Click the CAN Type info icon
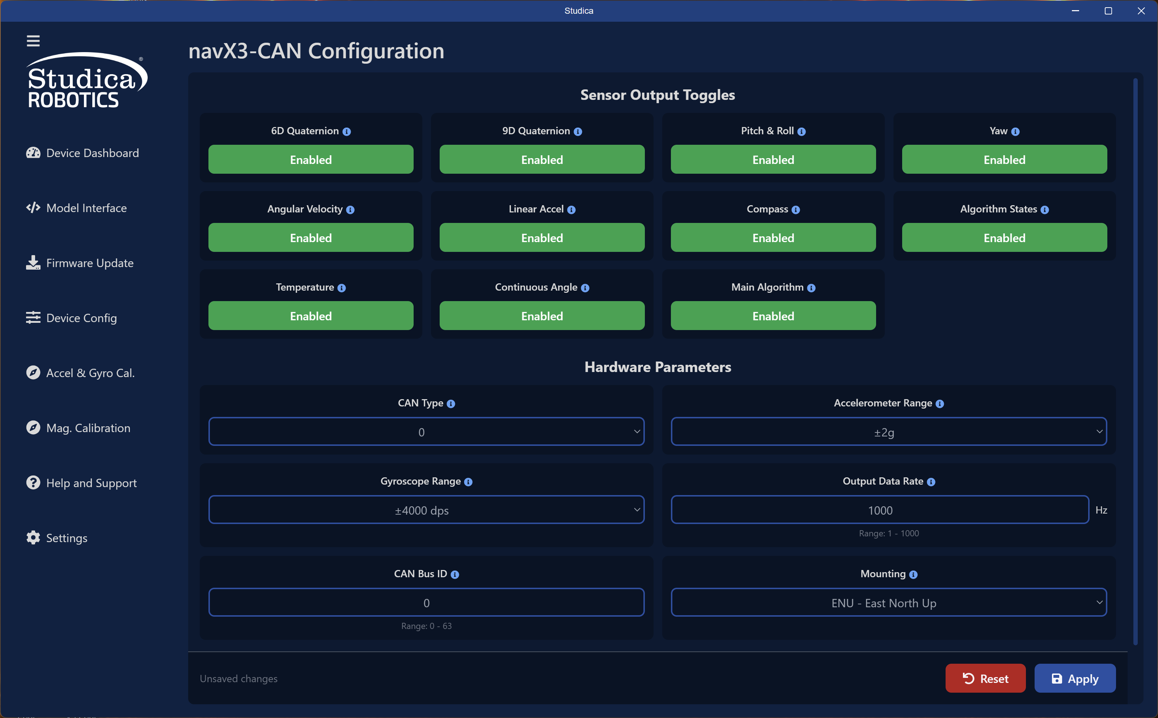 tap(451, 404)
